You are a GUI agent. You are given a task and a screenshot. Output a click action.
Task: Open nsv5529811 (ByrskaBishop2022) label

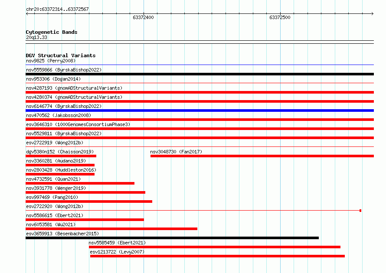[x=64, y=133]
